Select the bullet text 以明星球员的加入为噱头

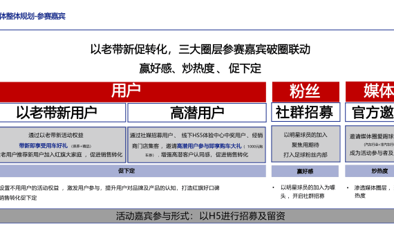click(308, 192)
